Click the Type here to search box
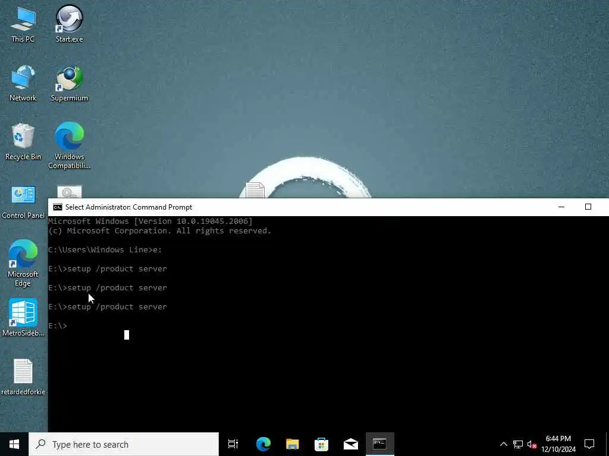This screenshot has height=456, width=609. [124, 444]
